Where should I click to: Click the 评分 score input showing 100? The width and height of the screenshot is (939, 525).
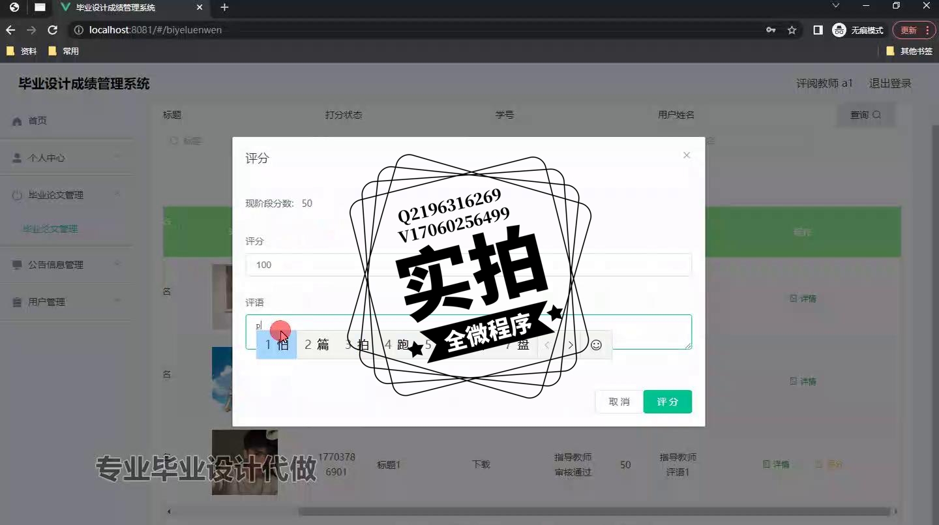[x=468, y=265]
